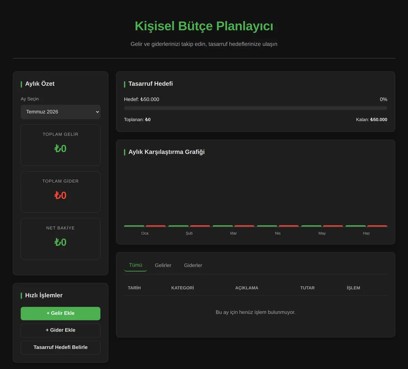
Task: Click the savings goal progress bar
Action: (256, 108)
